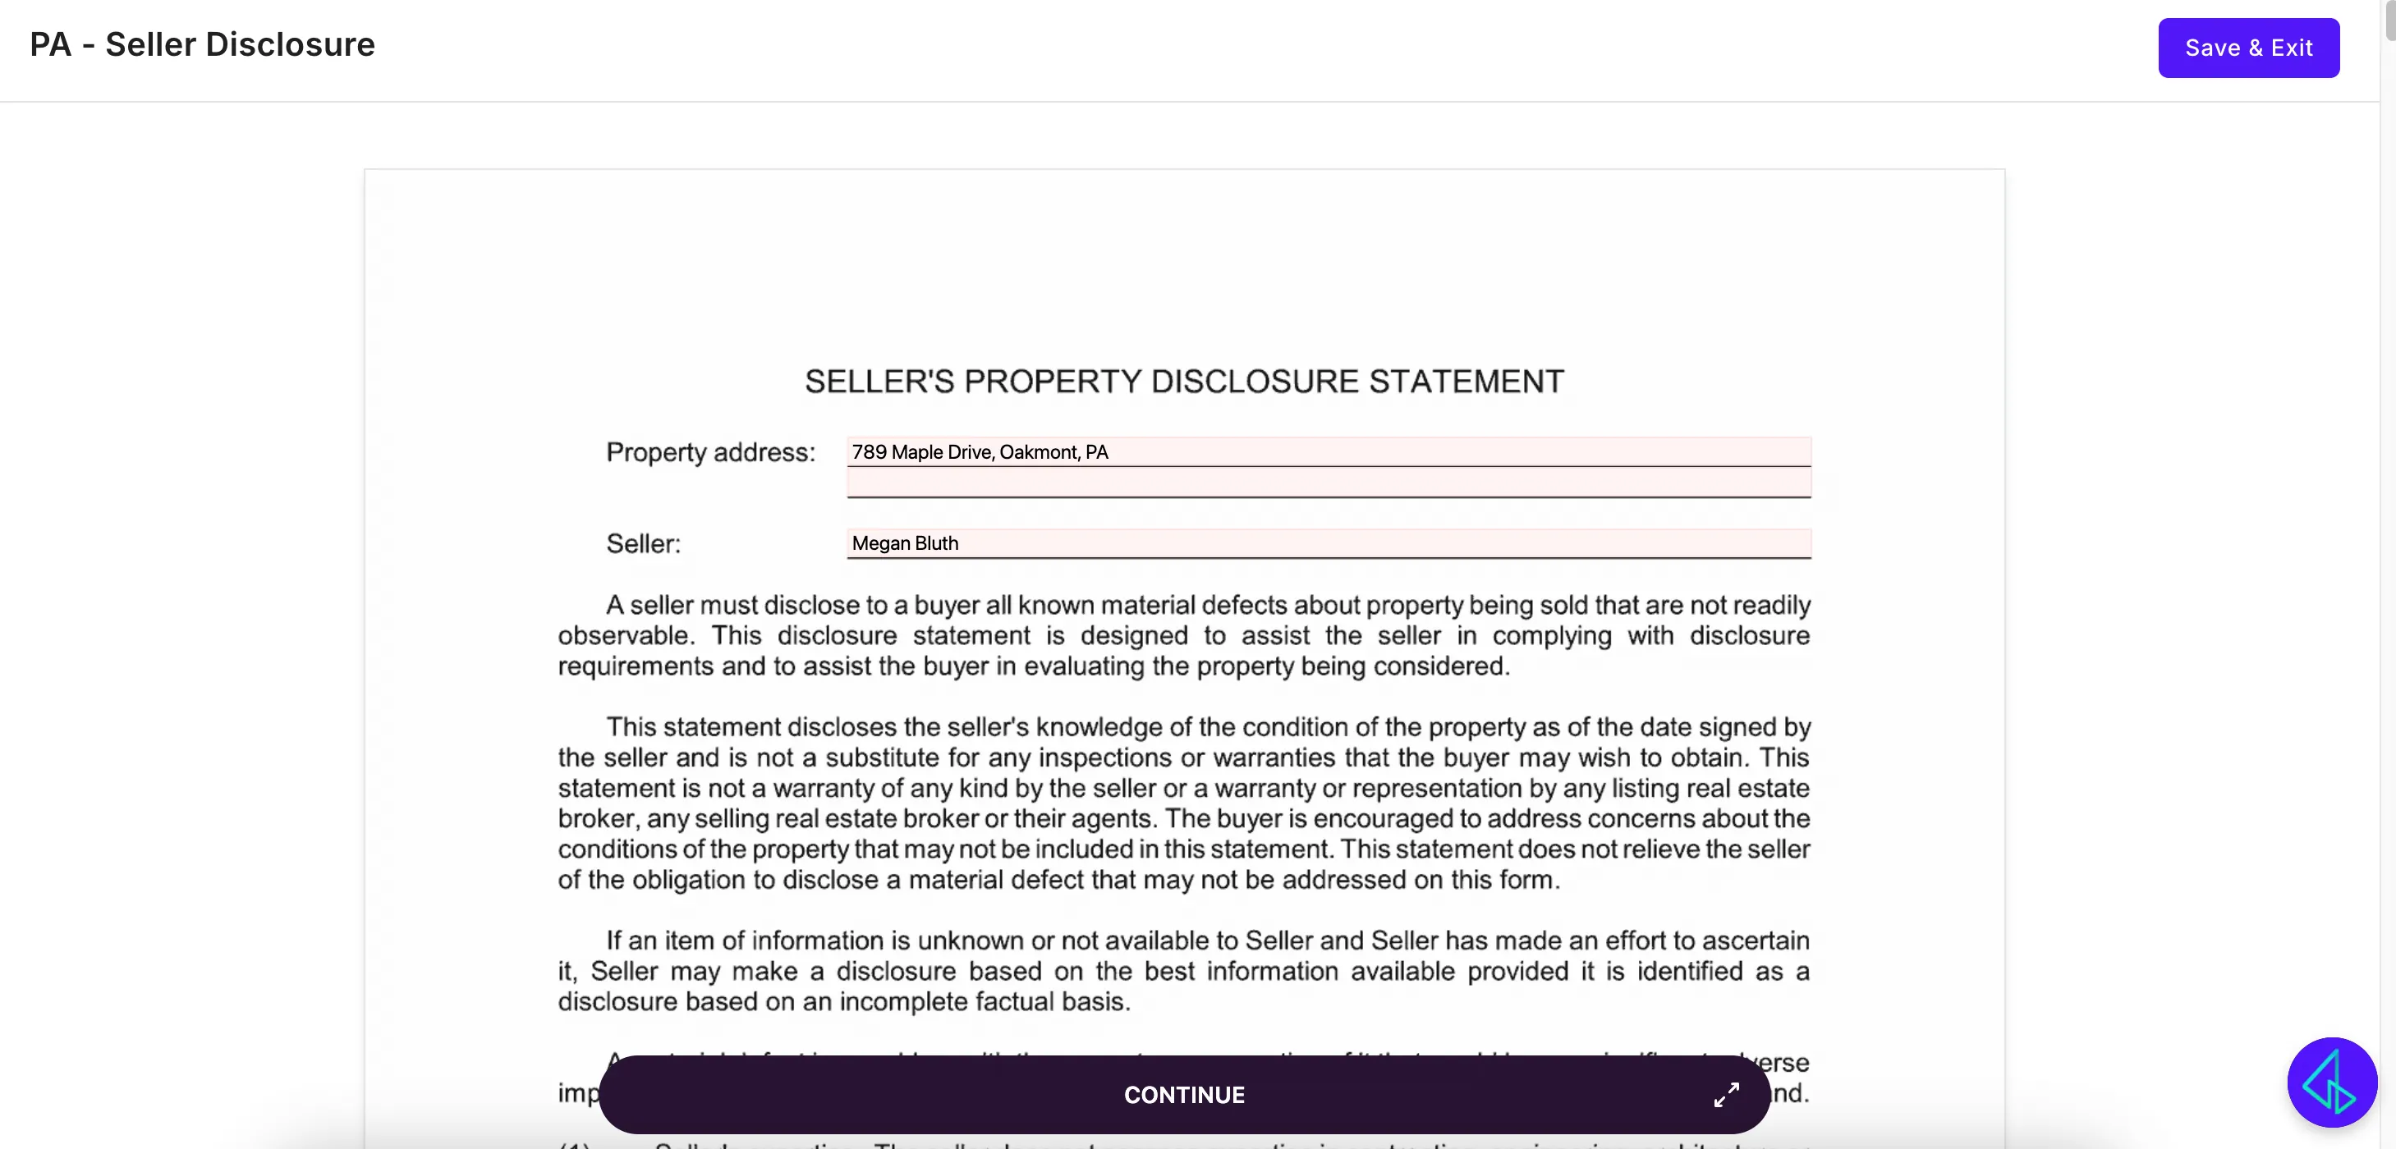Click the CONTINUE button
Image resolution: width=2396 pixels, height=1149 pixels.
1184,1094
